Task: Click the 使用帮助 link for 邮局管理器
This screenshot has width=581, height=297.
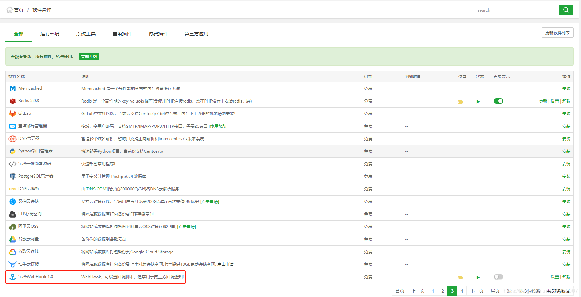Action: tap(218, 126)
